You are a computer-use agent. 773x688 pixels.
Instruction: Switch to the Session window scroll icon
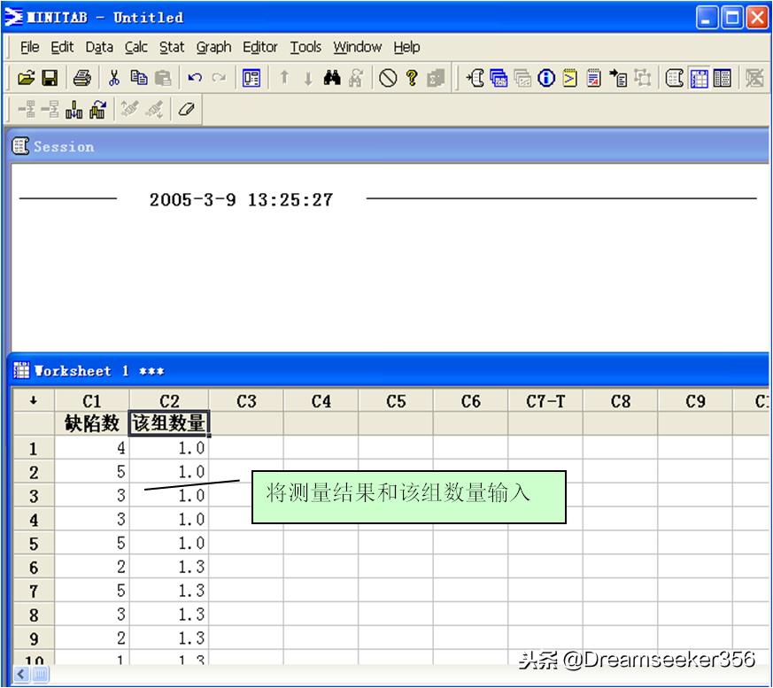pyautogui.click(x=675, y=78)
